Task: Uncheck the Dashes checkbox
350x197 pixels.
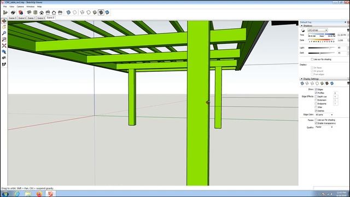Action: tap(316, 111)
